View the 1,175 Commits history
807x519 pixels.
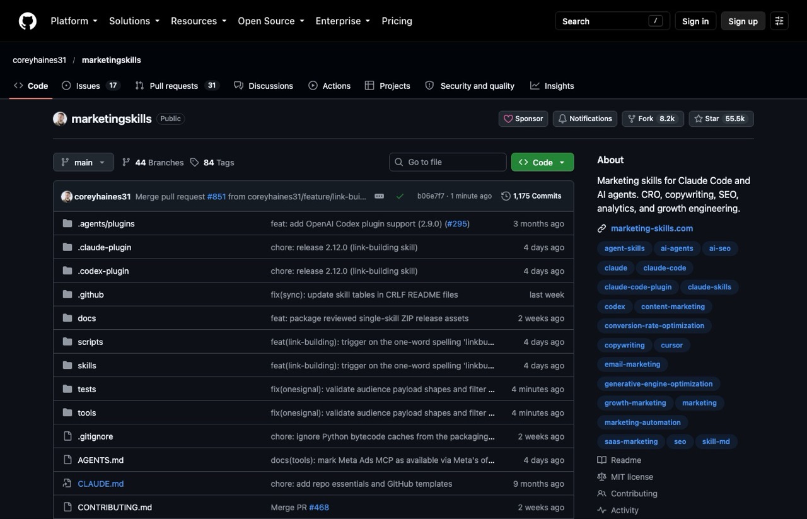coord(531,196)
